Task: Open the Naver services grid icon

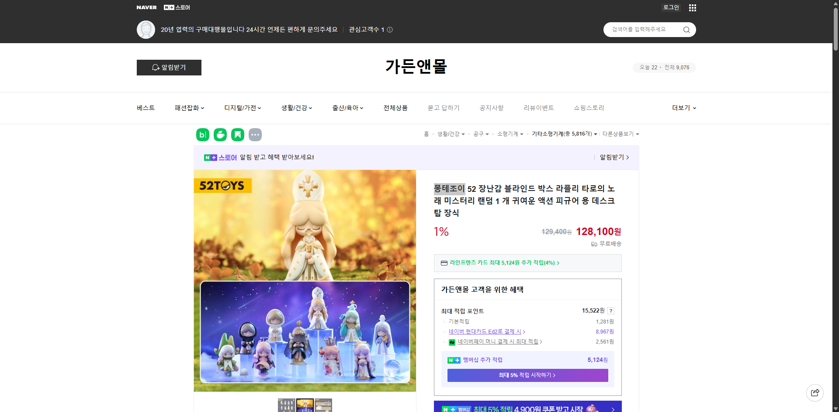Action: click(692, 7)
